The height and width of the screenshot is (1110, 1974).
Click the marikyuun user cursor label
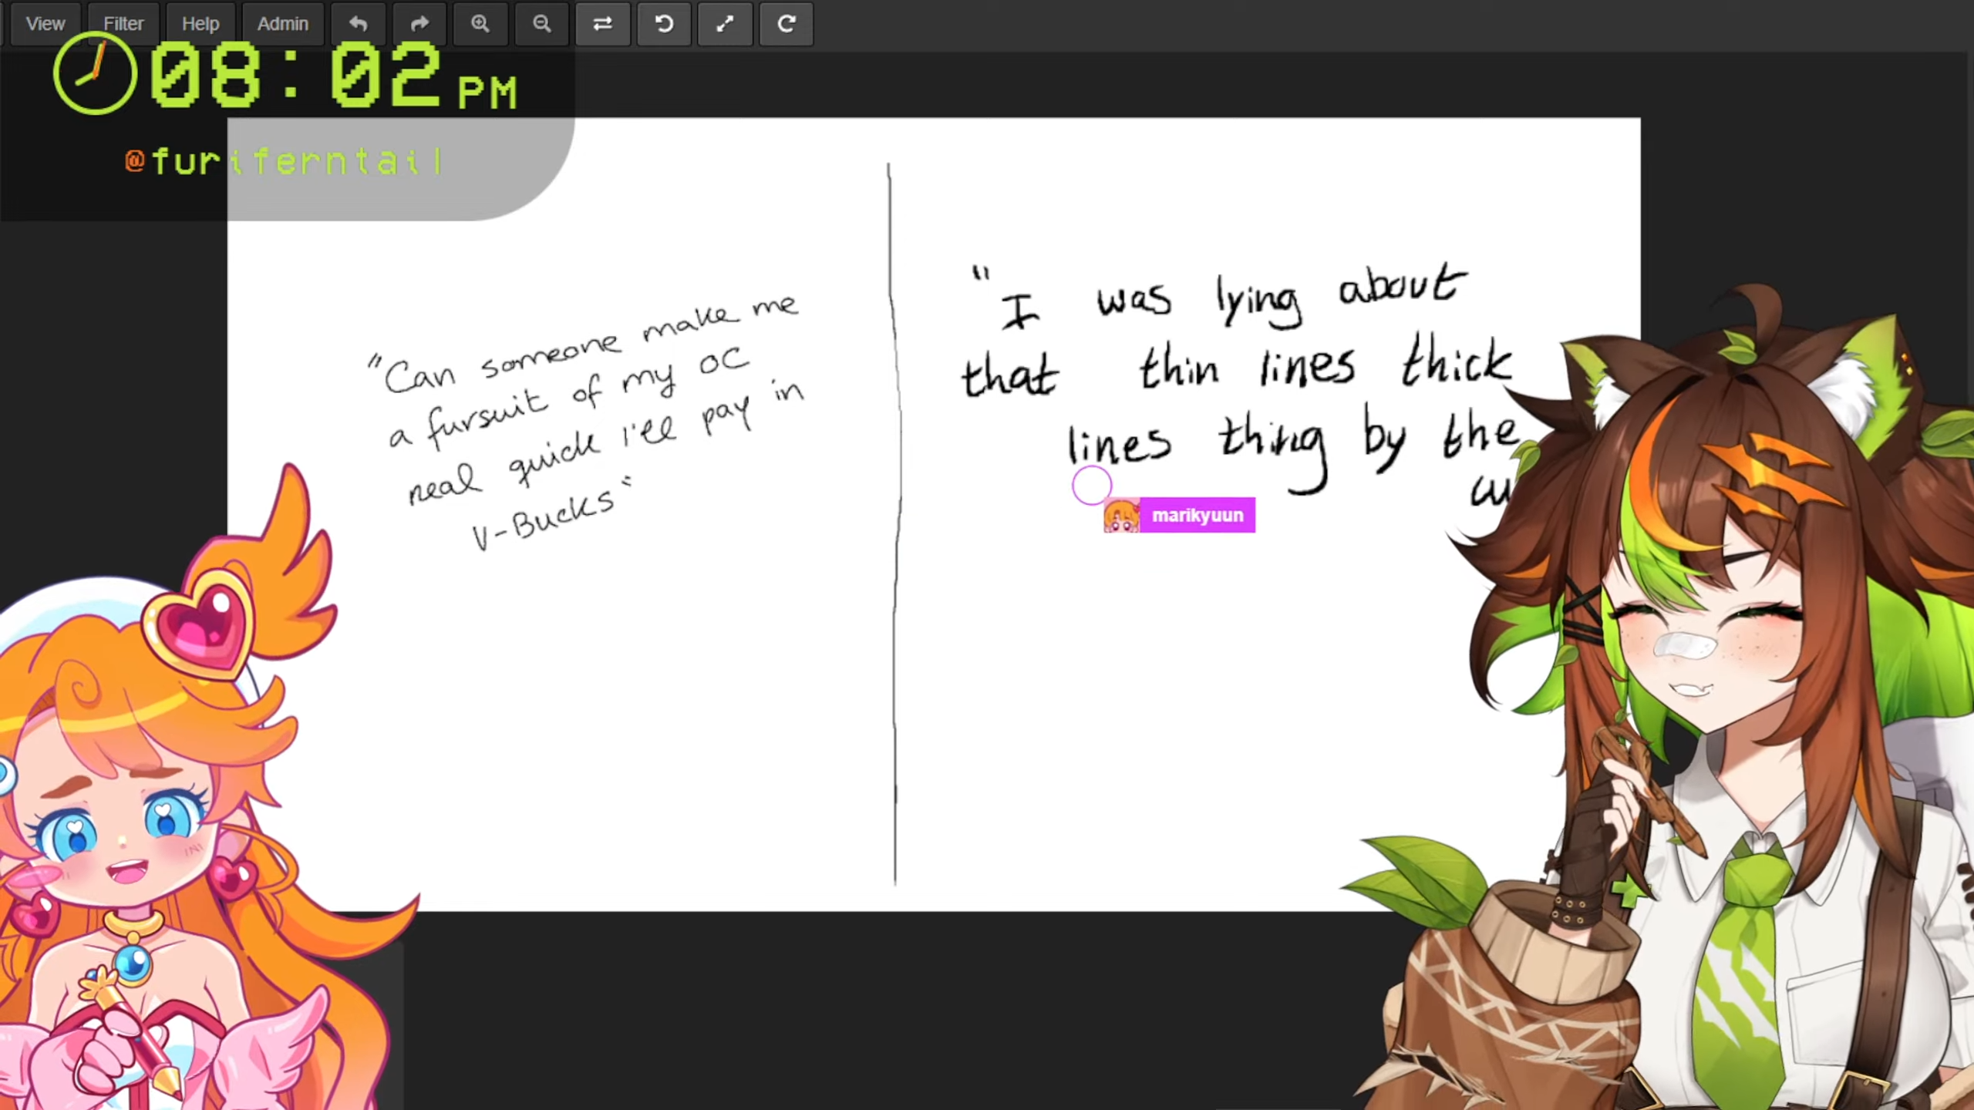1197,515
